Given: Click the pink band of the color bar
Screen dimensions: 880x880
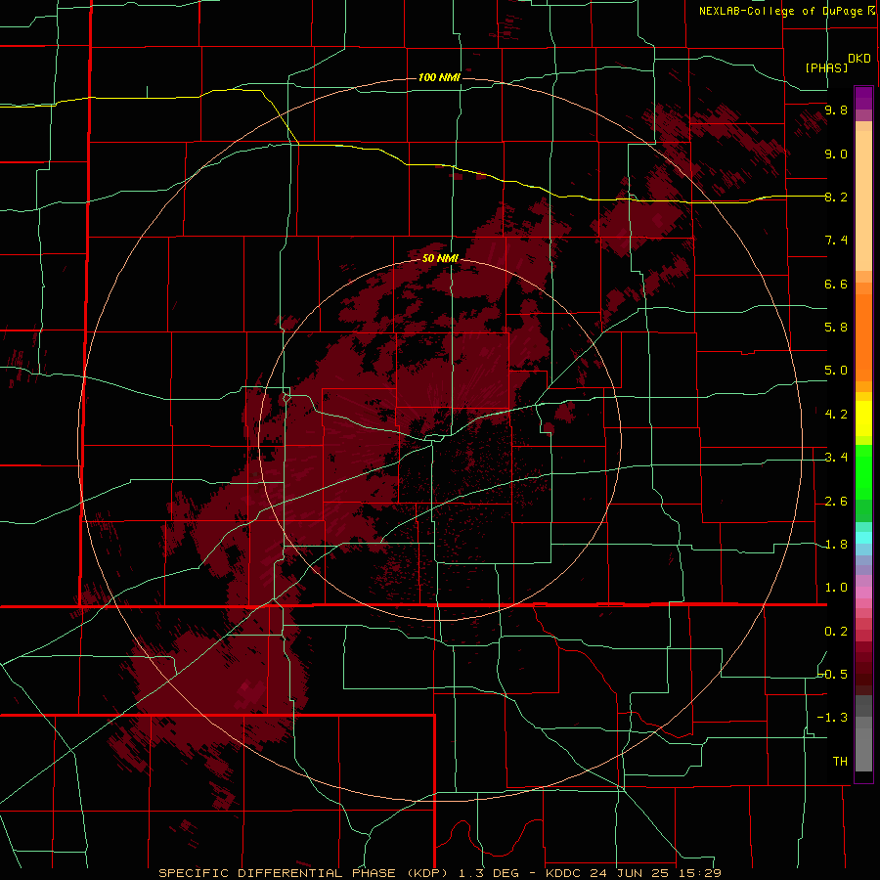Looking at the screenshot, I should [x=863, y=593].
